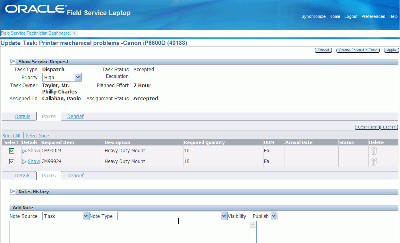400x243 pixels.
Task: Click Synchronize in the header
Action: 313,16
